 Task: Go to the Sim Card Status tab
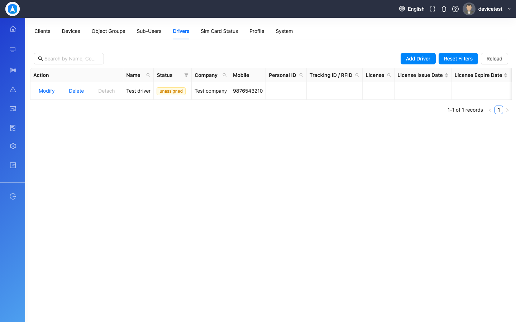[219, 31]
